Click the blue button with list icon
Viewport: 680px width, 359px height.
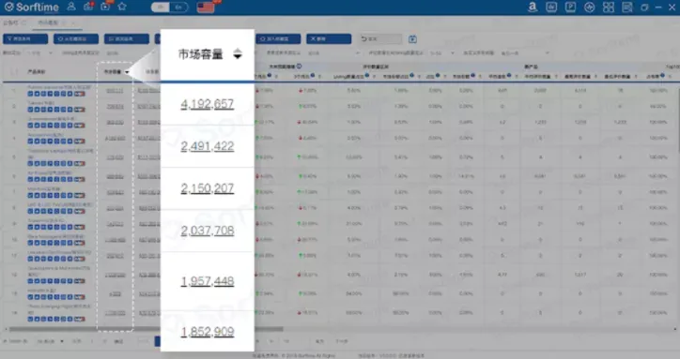127,39
